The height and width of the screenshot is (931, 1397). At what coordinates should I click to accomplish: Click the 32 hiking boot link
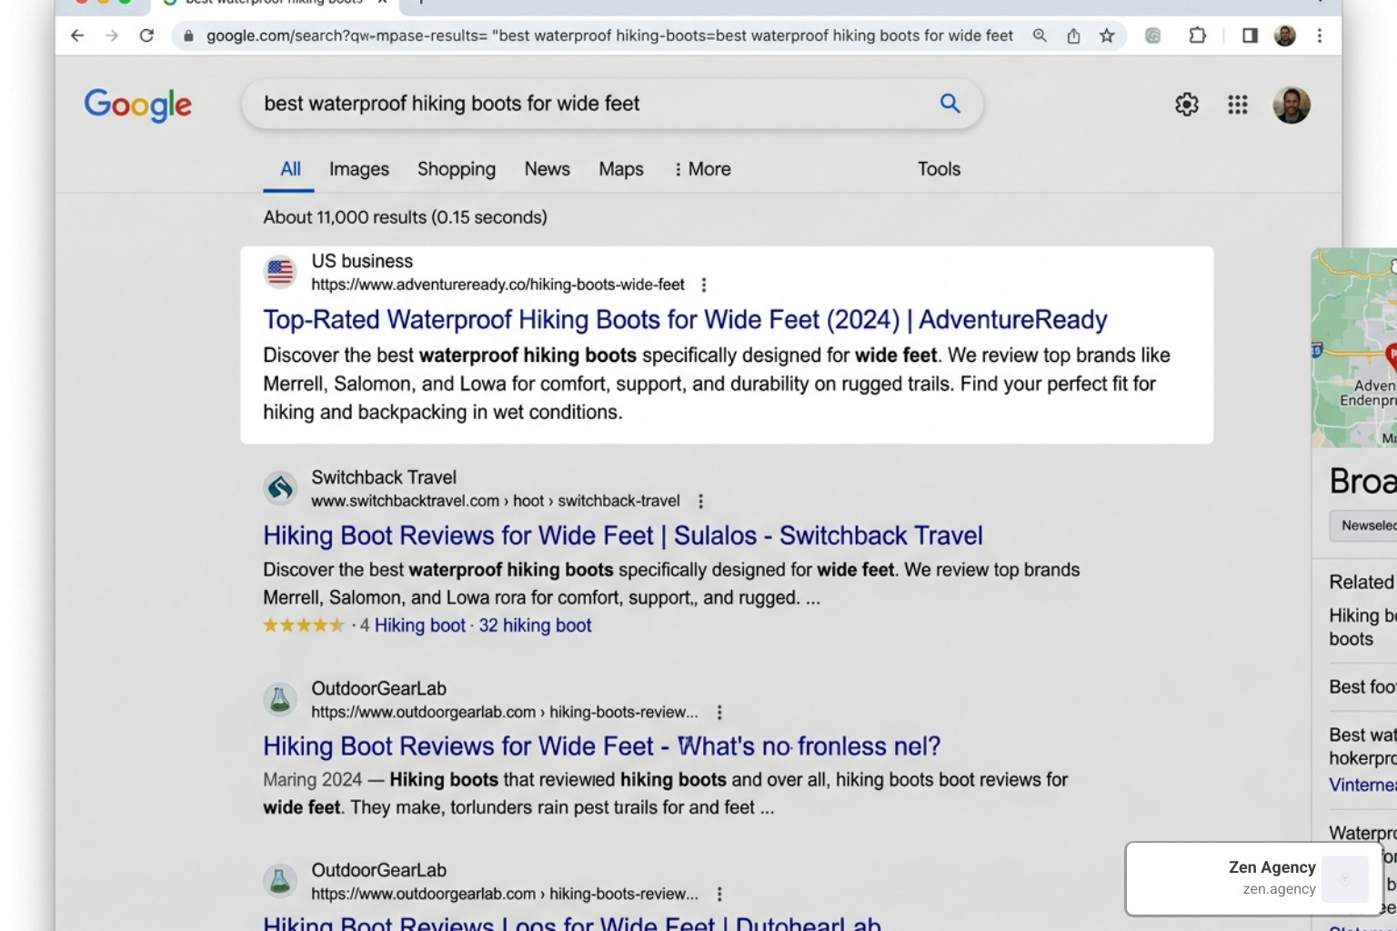point(535,626)
